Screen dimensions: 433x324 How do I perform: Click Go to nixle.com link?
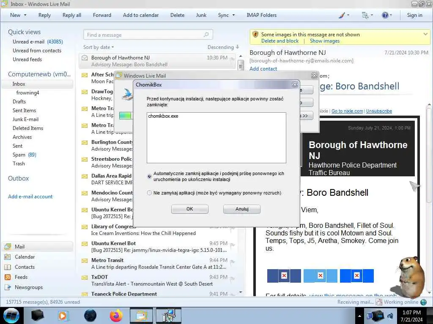point(347,111)
